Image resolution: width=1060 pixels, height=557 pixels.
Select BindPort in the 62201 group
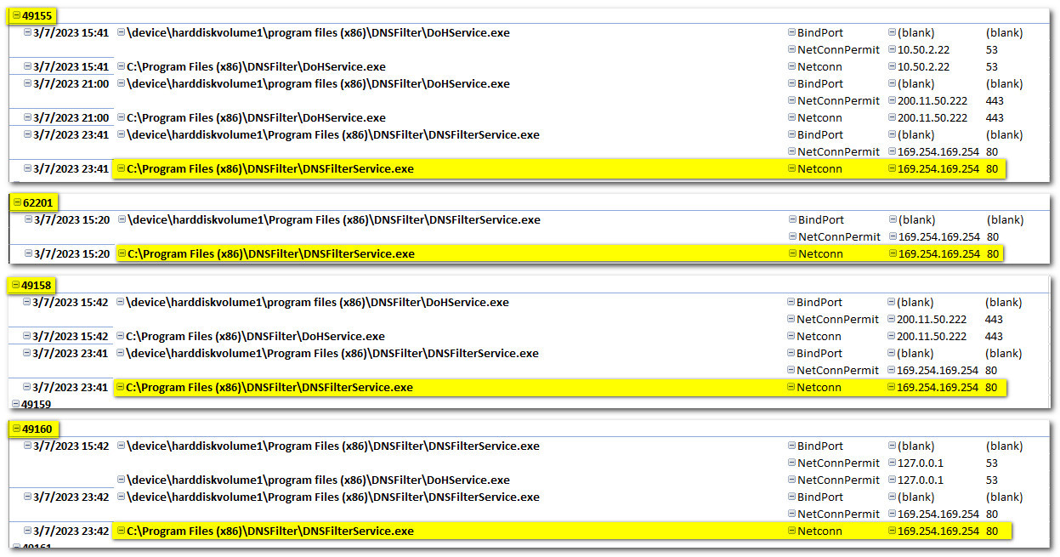820,219
